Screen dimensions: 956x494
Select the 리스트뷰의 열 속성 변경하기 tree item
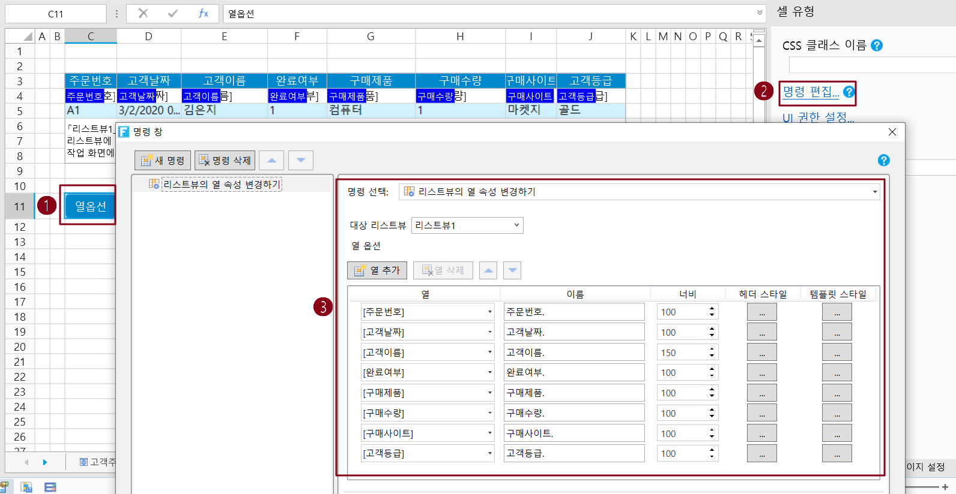click(x=221, y=185)
